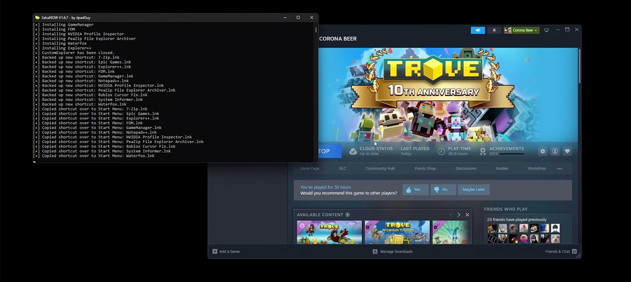Viewport: 631px width, 282px height.
Task: Stop the running Trove game
Action: coord(330,151)
